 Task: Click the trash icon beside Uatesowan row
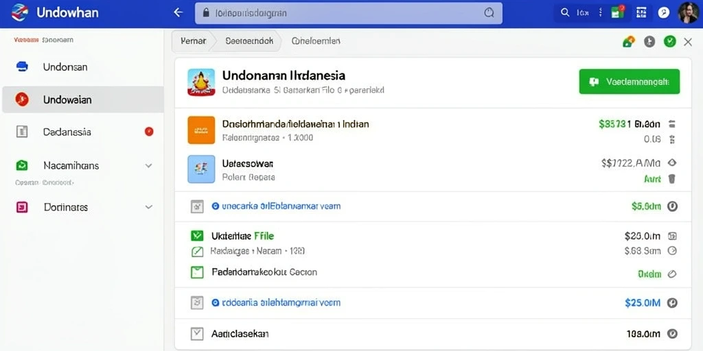tap(671, 179)
